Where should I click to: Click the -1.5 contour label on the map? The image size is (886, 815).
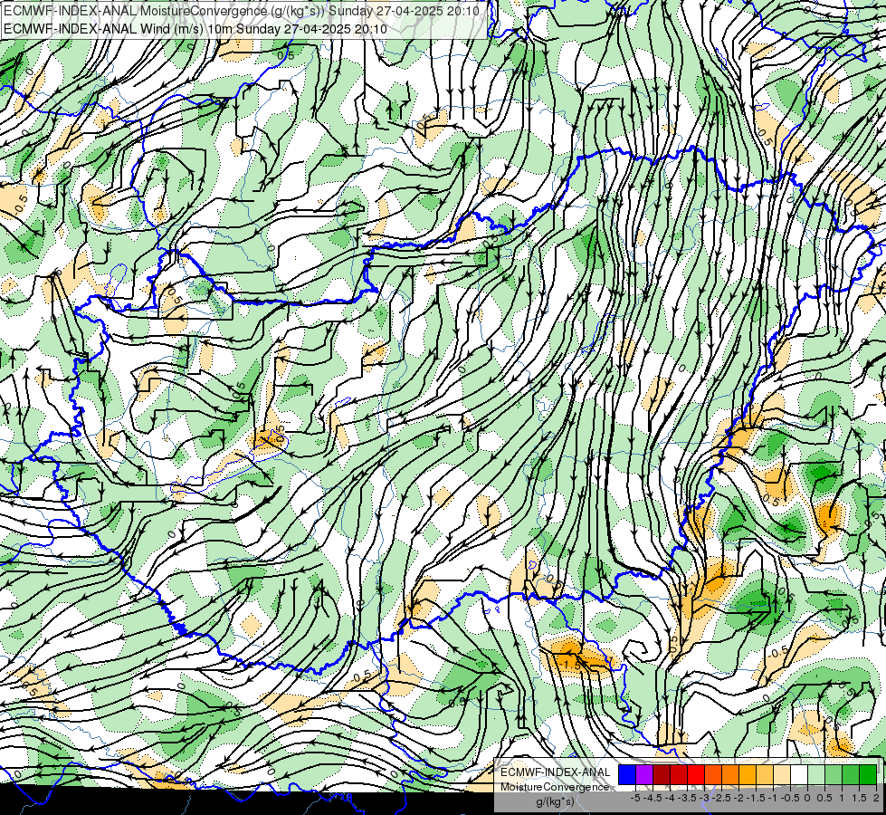point(571,665)
